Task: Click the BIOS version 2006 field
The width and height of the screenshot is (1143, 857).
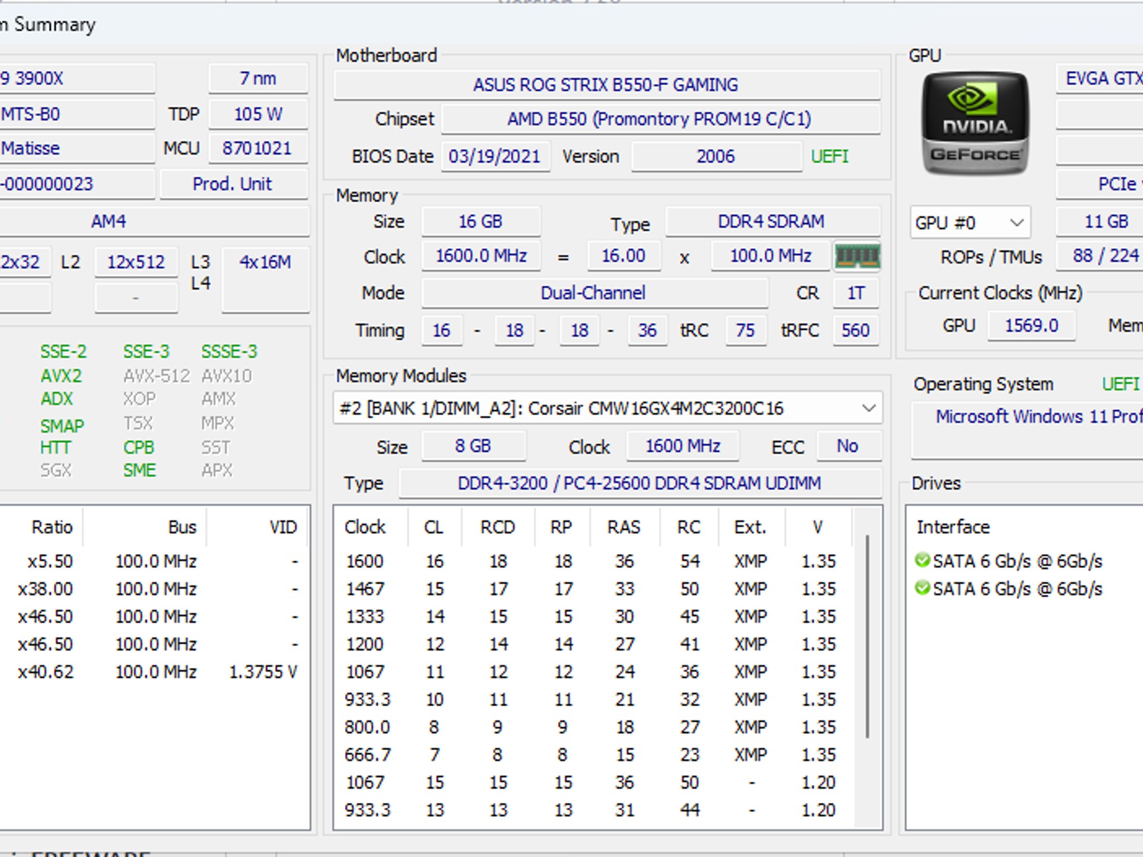Action: pyautogui.click(x=717, y=156)
